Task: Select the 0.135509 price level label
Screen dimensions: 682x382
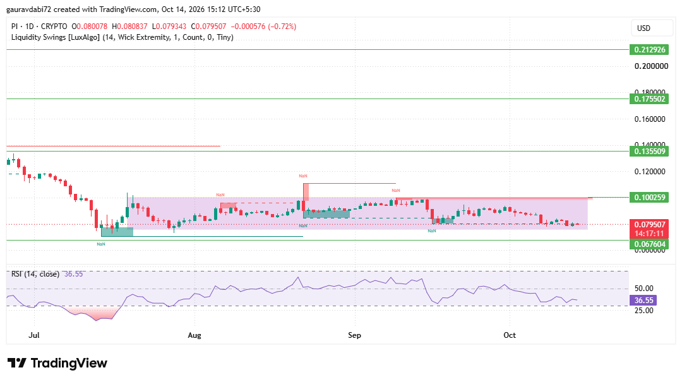Action: click(649, 152)
